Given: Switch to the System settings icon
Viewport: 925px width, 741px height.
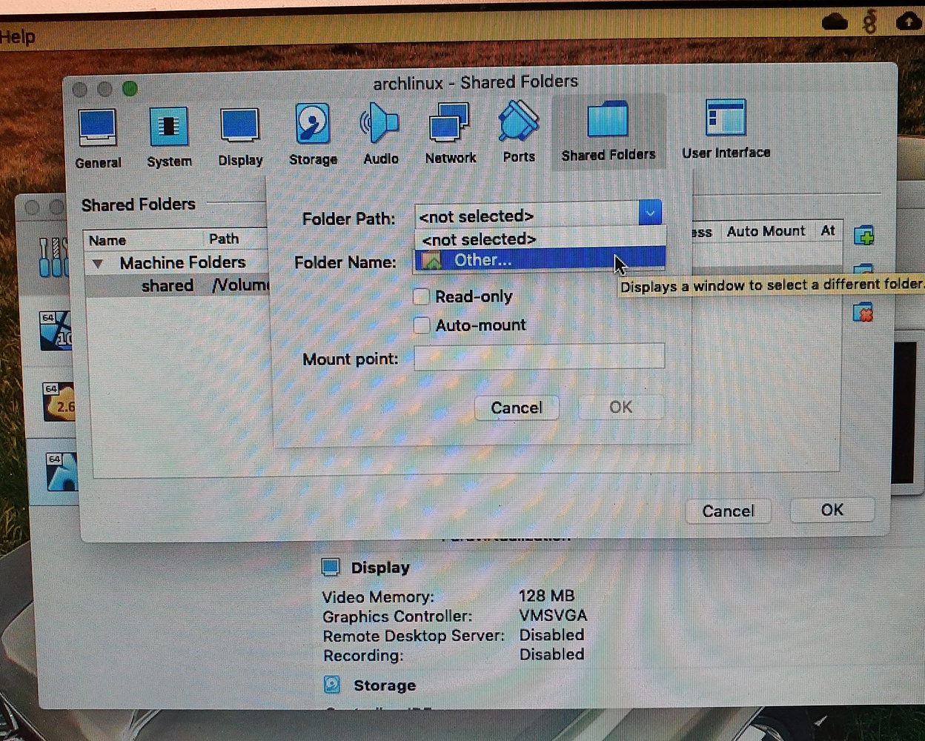Looking at the screenshot, I should 168,133.
